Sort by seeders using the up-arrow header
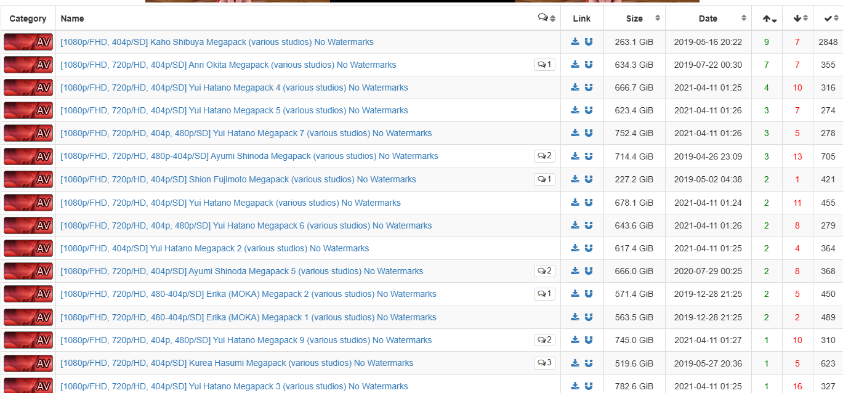The height and width of the screenshot is (393, 843). click(767, 18)
